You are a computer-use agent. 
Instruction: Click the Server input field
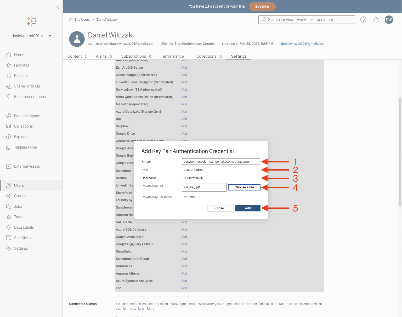pos(221,162)
